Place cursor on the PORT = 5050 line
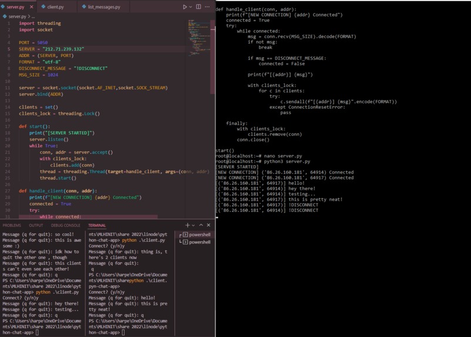The width and height of the screenshot is (471, 337). 33,42
